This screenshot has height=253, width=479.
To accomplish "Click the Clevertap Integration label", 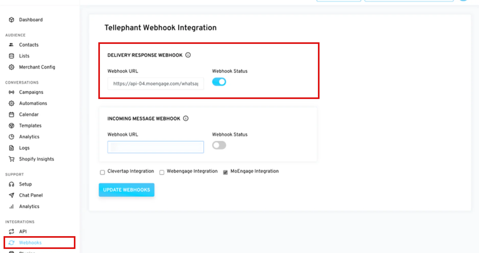I will click(131, 171).
